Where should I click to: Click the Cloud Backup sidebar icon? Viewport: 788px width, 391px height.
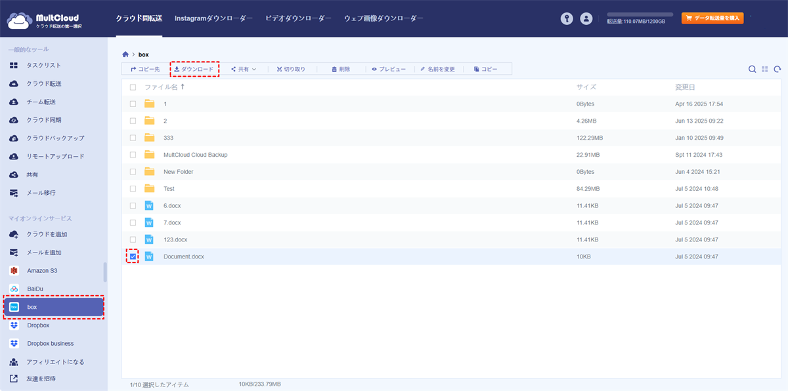pyautogui.click(x=14, y=138)
